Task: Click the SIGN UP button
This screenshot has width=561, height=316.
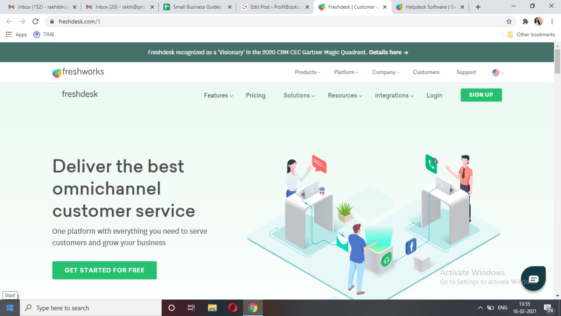Action: click(481, 95)
